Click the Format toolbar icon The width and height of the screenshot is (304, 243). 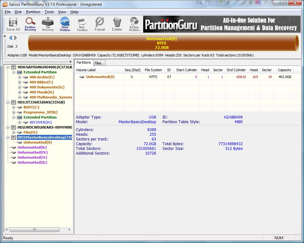point(100,24)
